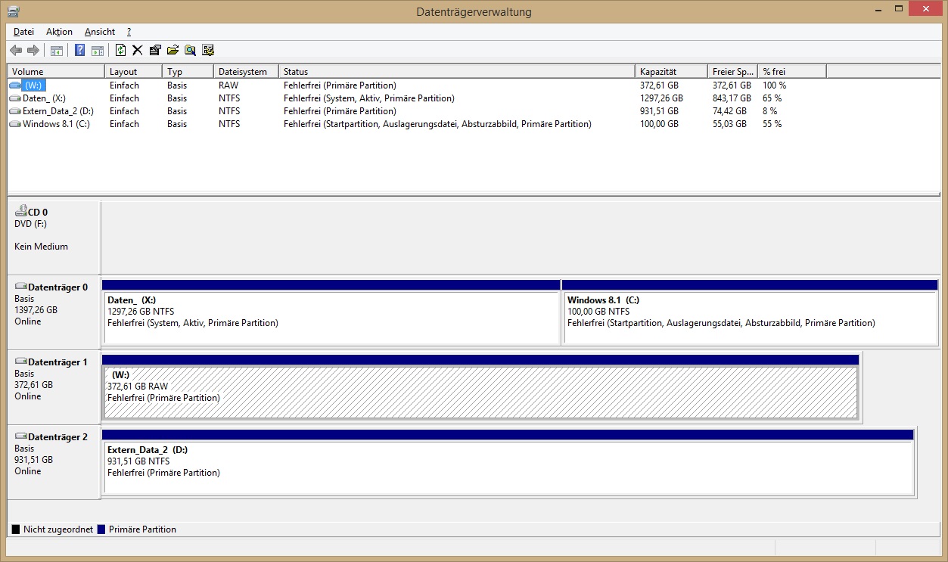948x562 pixels.
Task: Click the settings list toolbar icon
Action: [x=208, y=51]
